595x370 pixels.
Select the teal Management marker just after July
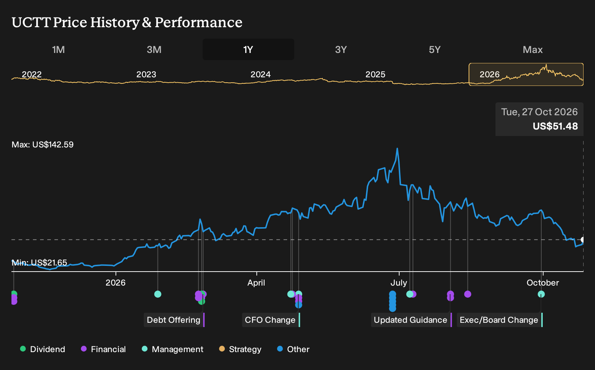click(x=410, y=294)
